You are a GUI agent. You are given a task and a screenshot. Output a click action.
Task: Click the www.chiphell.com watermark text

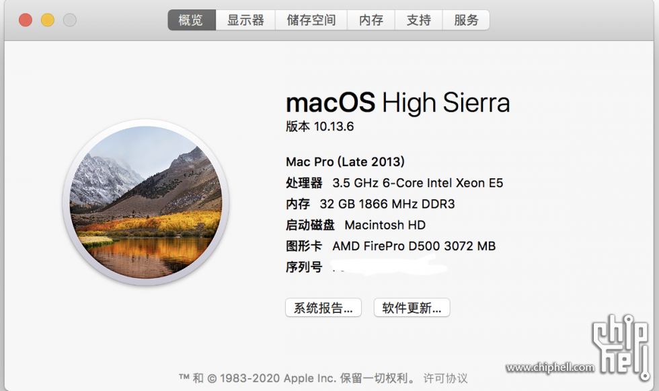(x=550, y=367)
